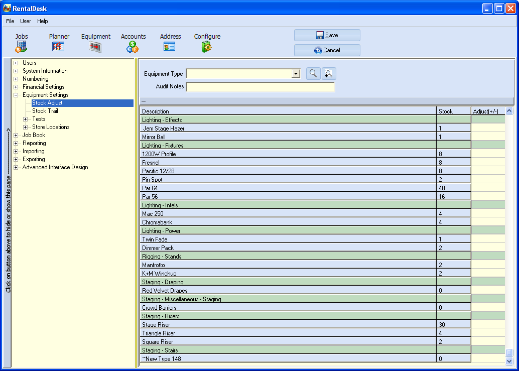The height and width of the screenshot is (371, 519).
Task: Open the Equipment barcode icon
Action: tap(95, 47)
